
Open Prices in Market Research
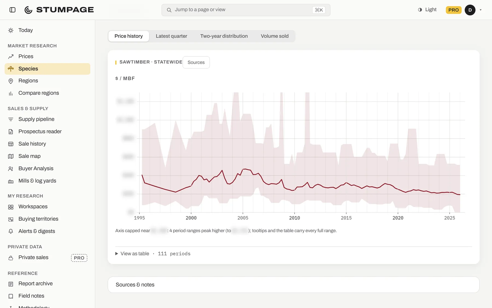(x=26, y=56)
